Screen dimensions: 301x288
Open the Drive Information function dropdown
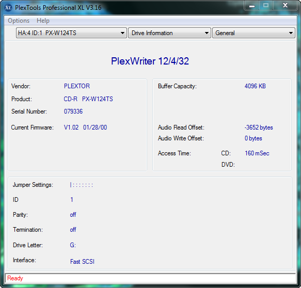[x=169, y=33]
